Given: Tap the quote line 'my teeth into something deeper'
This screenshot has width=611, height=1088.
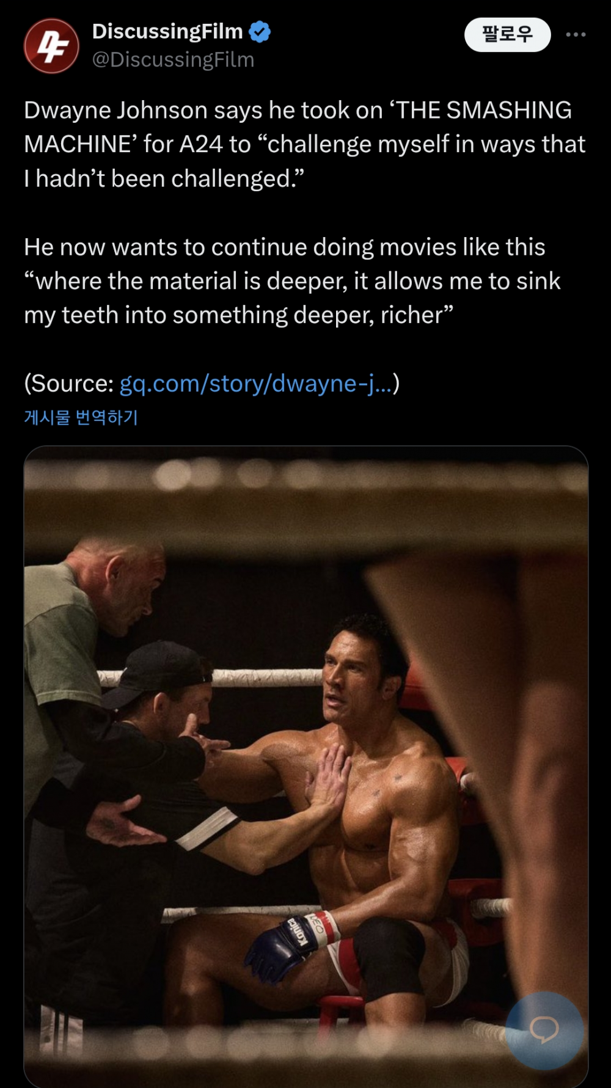Looking at the screenshot, I should click(x=238, y=315).
